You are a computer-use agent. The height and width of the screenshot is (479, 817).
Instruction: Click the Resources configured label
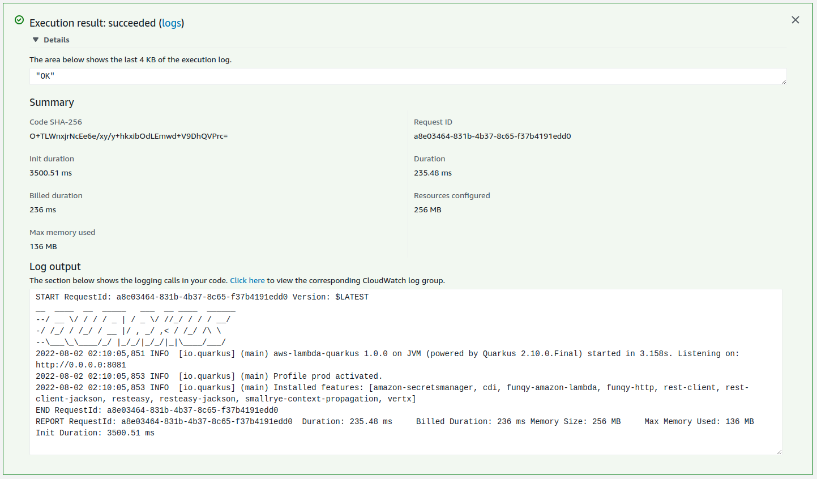[452, 195]
